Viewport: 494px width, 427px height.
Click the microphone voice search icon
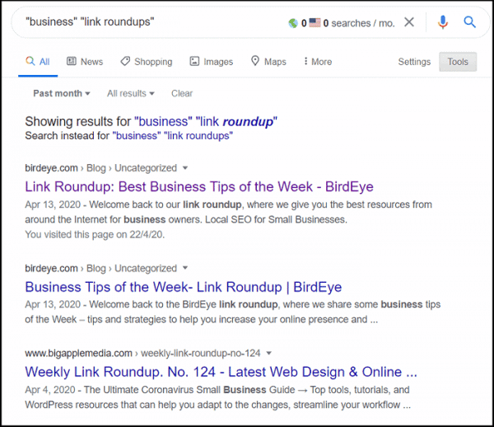click(x=443, y=22)
